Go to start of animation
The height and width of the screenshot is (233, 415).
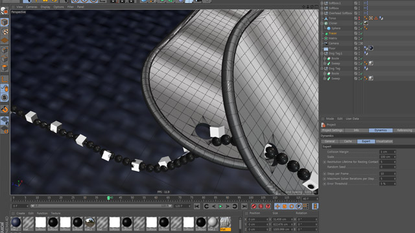coord(197,206)
